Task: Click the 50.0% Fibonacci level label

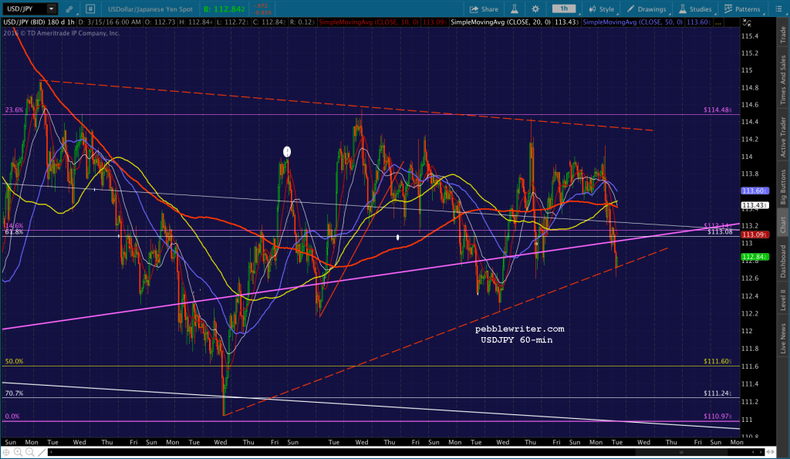Action: coord(14,361)
